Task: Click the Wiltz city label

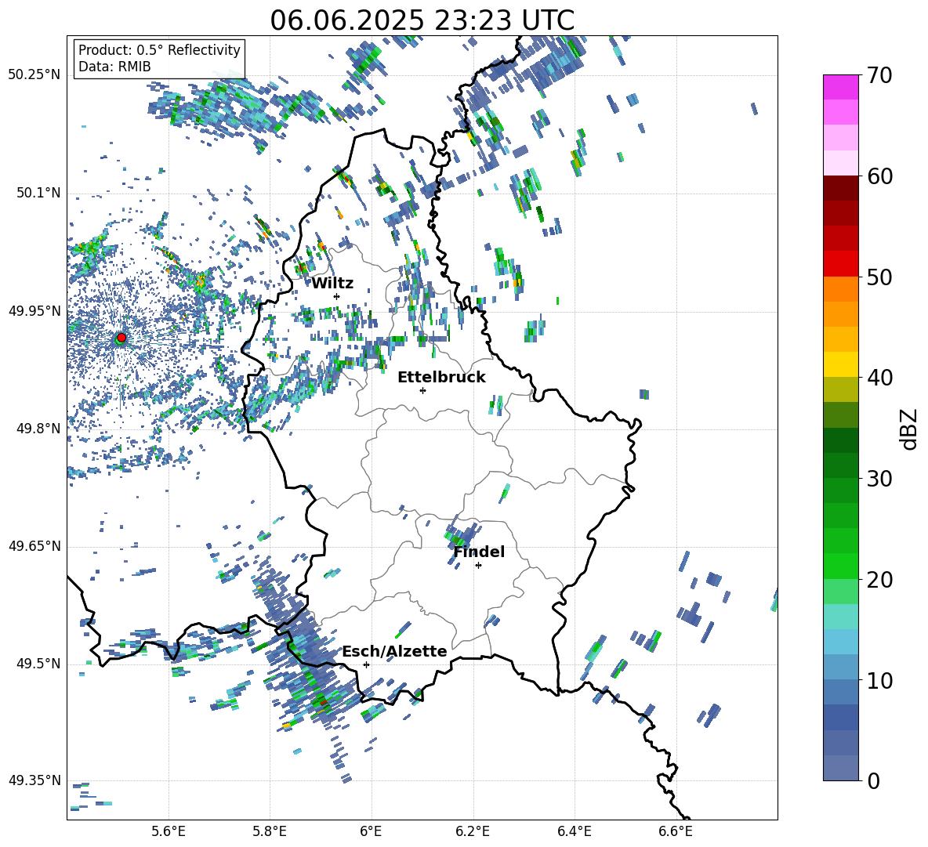Action: [332, 284]
